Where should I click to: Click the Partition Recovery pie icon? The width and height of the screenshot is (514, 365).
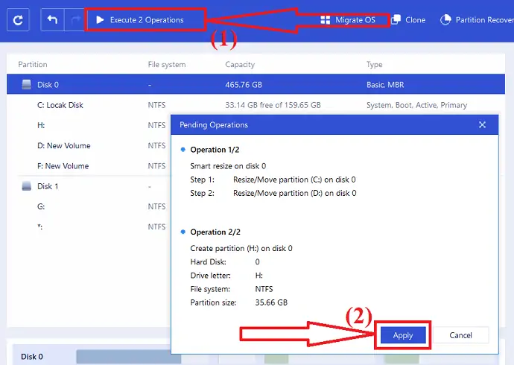(445, 19)
